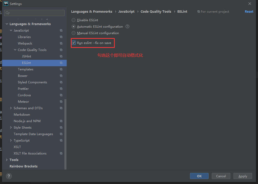Viewport: 258px width, 184px height.
Task: Click the project icon beside Template Data Languages
Action: point(61,134)
